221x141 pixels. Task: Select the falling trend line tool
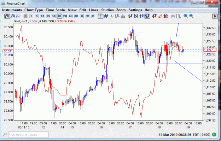pos(136,16)
